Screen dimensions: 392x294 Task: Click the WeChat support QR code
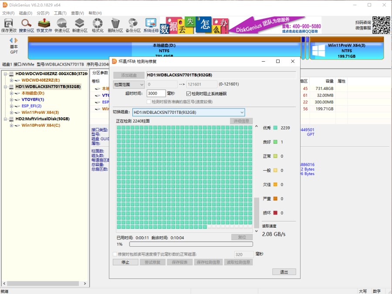(381, 25)
